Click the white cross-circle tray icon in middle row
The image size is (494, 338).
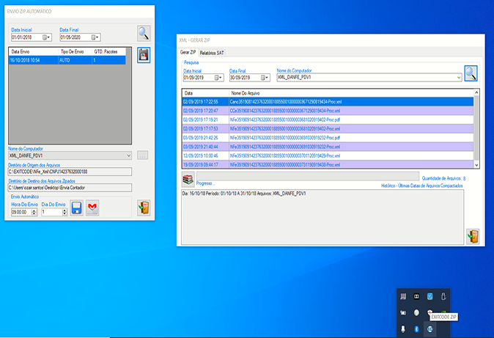430,312
